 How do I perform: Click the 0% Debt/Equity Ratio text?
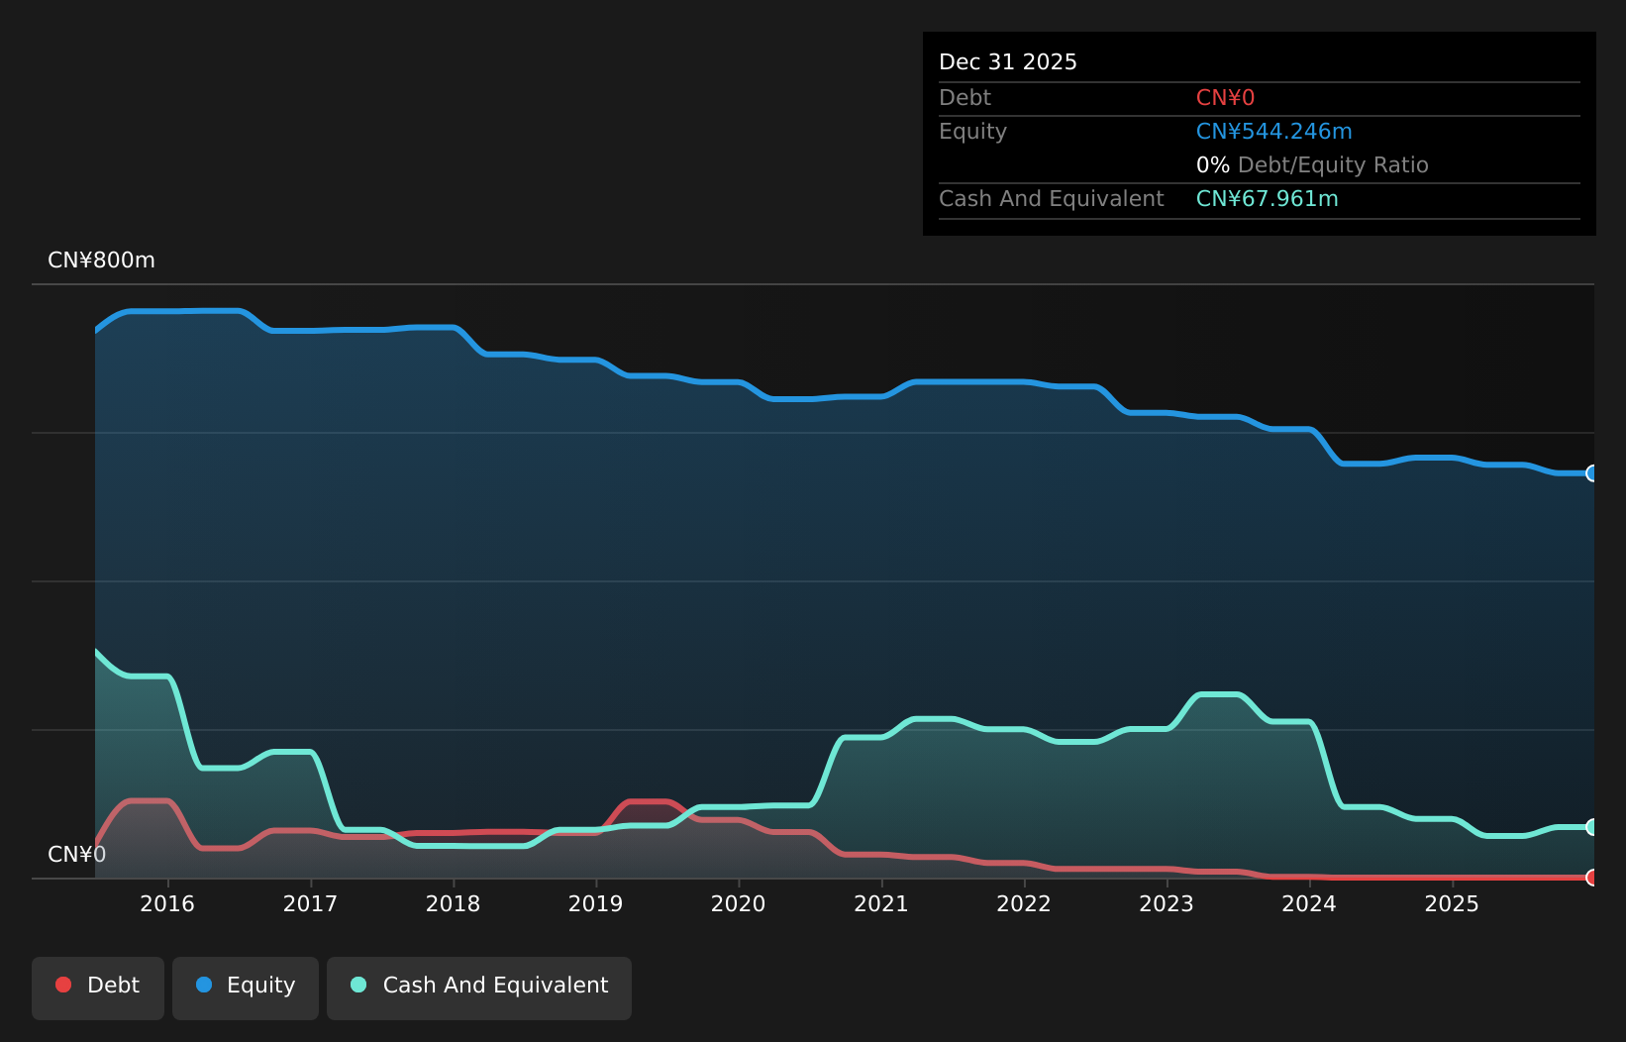1312,165
